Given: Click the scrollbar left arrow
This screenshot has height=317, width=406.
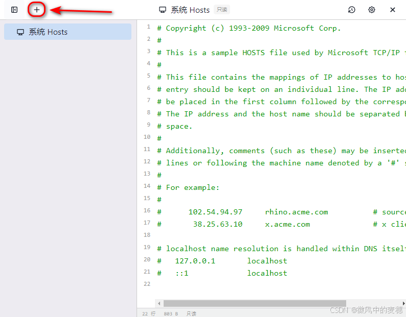Looking at the screenshot, I should point(159,303).
